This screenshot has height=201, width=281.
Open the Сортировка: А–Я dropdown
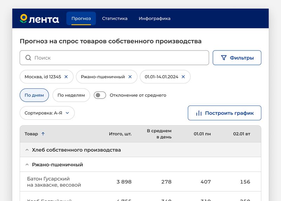47,113
